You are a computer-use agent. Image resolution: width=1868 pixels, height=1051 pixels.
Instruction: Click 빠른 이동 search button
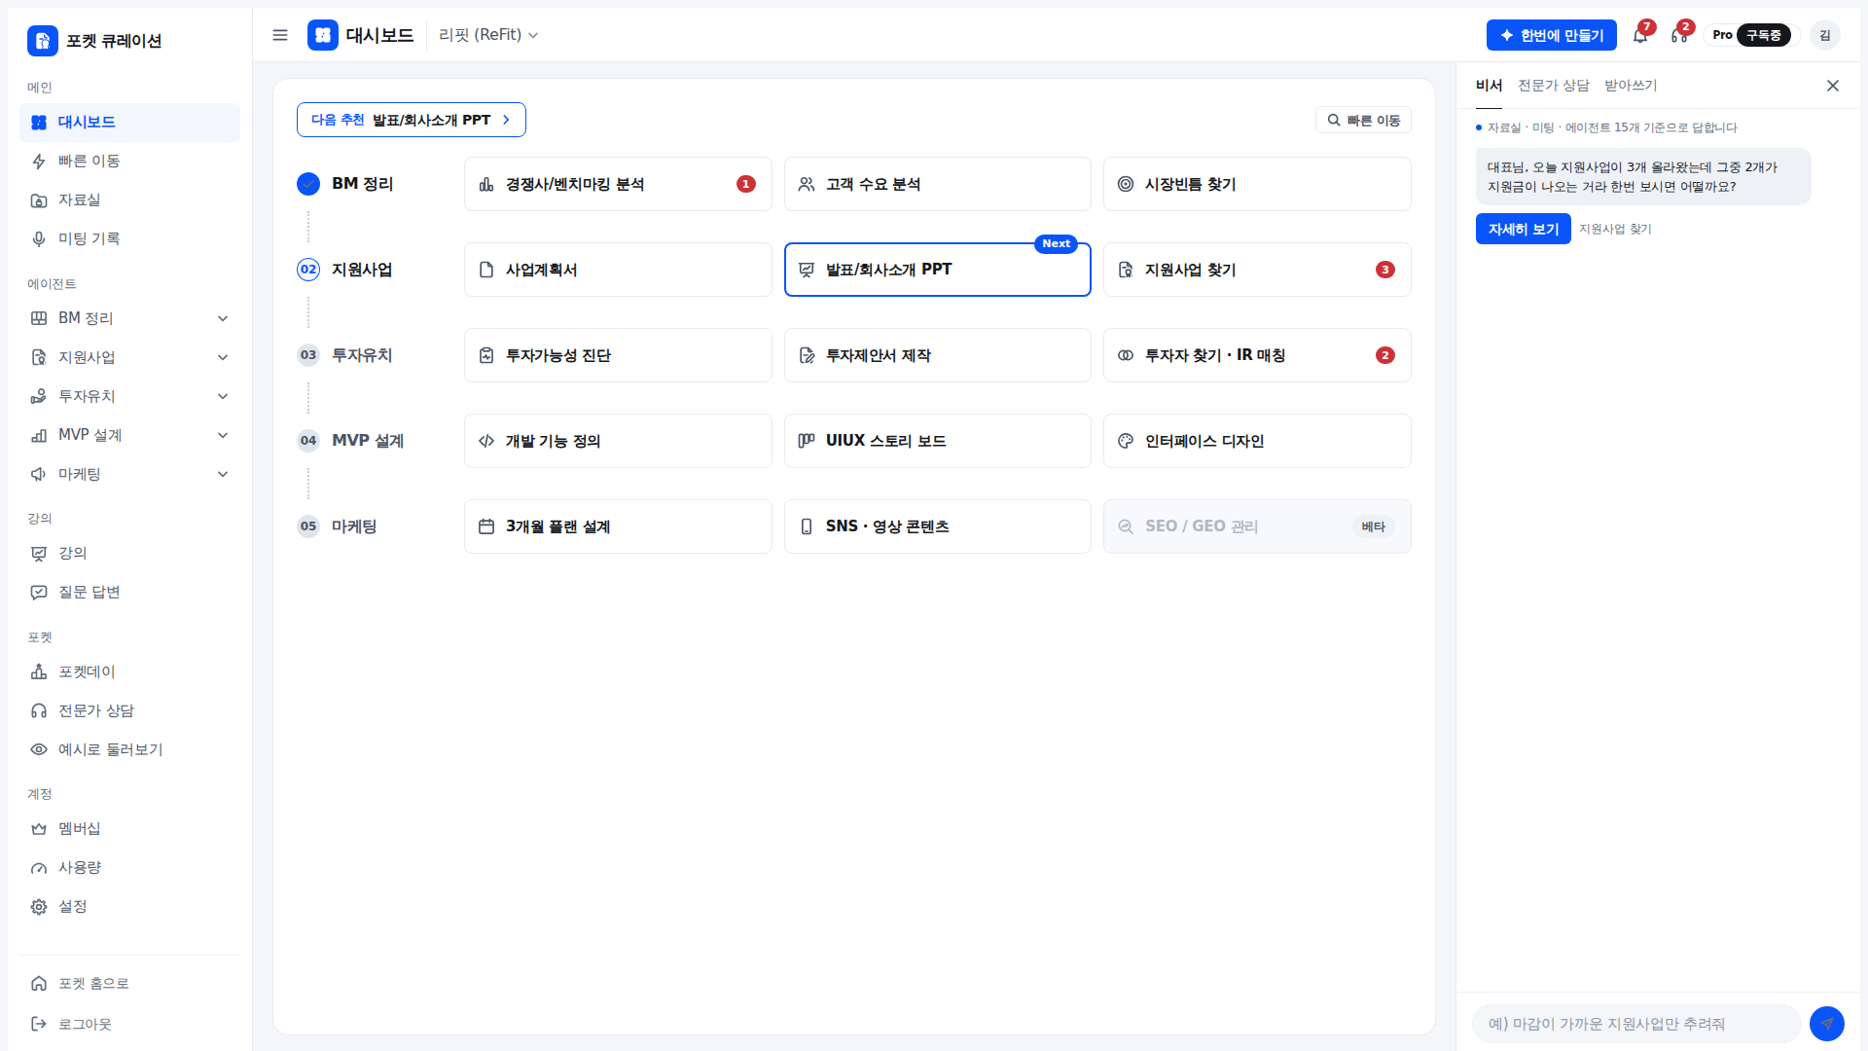(1363, 120)
